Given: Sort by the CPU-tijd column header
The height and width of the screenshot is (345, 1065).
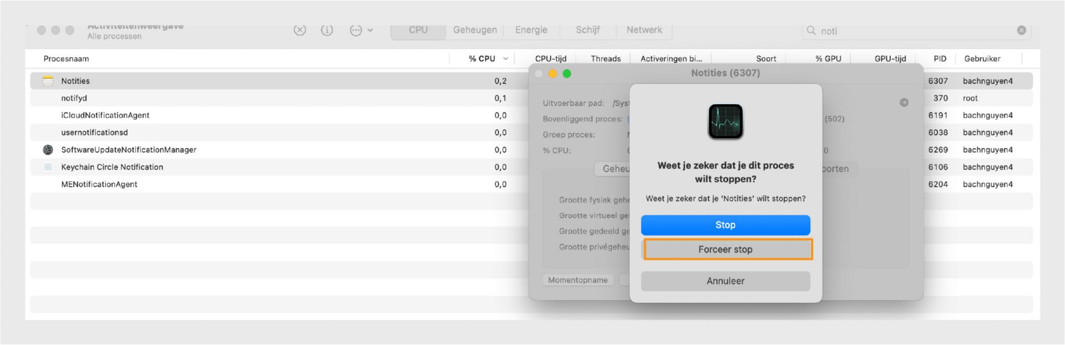Looking at the screenshot, I should (550, 59).
